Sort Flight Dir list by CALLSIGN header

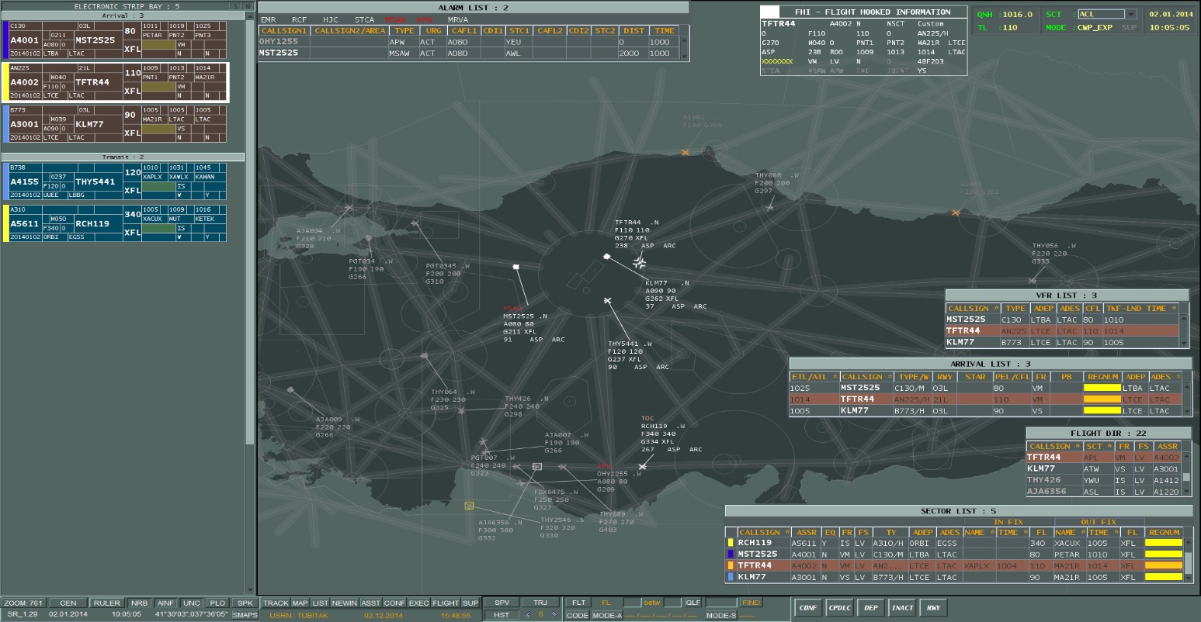coord(1053,446)
